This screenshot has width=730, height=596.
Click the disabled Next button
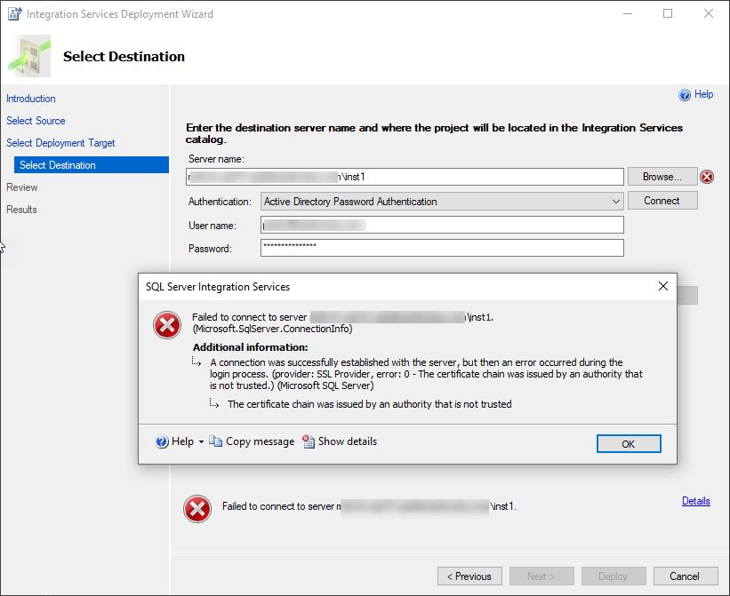click(x=541, y=576)
